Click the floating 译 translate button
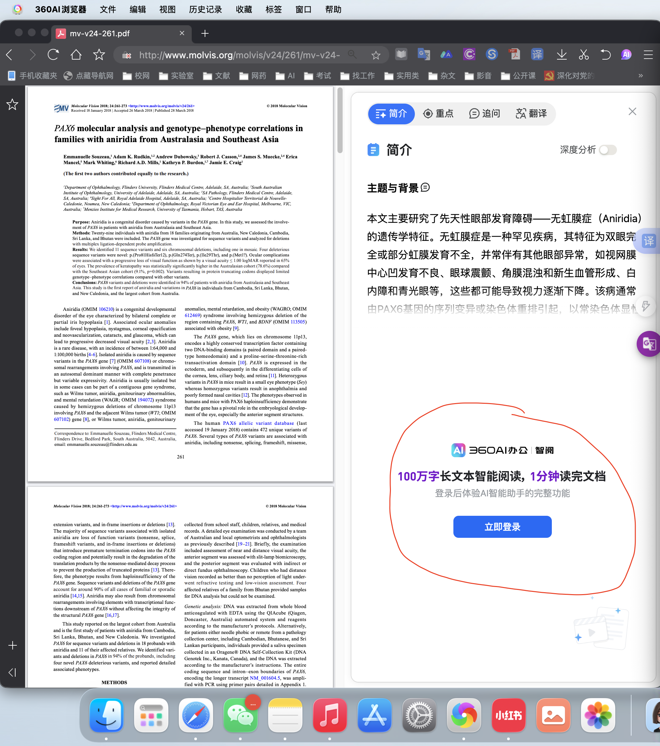 [648, 241]
